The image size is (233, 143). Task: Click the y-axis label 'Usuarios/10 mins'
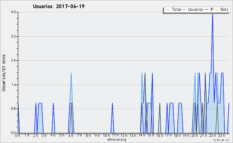coord(3,73)
